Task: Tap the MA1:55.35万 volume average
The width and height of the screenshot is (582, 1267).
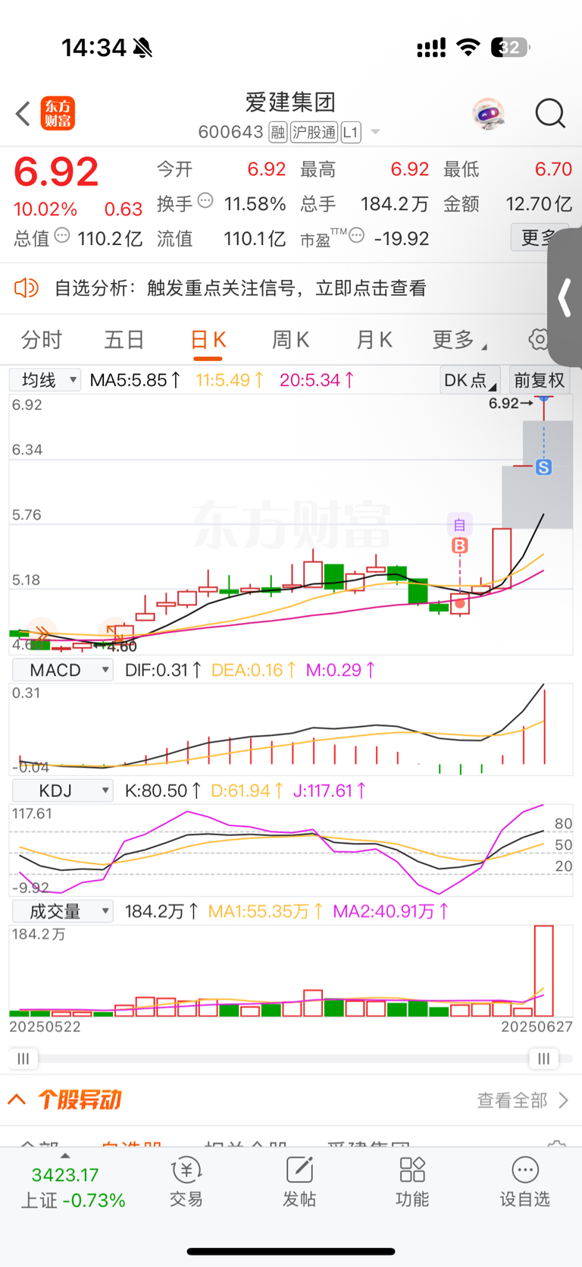Action: (266, 911)
